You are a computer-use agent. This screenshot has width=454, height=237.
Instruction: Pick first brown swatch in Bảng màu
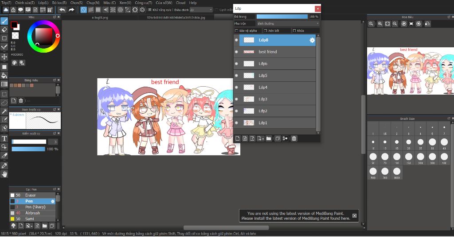[x=12, y=85]
